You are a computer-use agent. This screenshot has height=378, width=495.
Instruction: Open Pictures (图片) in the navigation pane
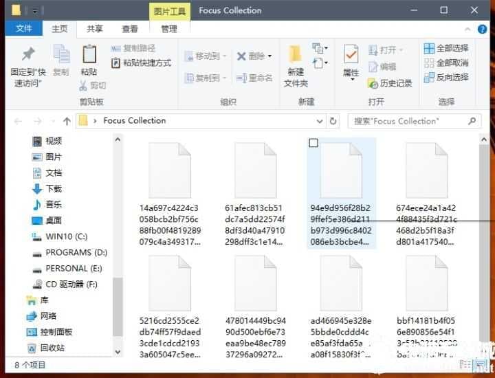click(47, 157)
